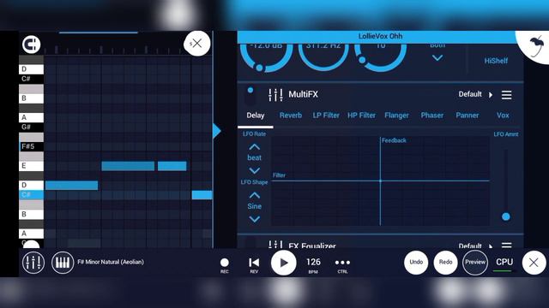Select the short E note in piano roll
Image resolution: width=549 pixels, height=308 pixels.
pyautogui.click(x=172, y=166)
